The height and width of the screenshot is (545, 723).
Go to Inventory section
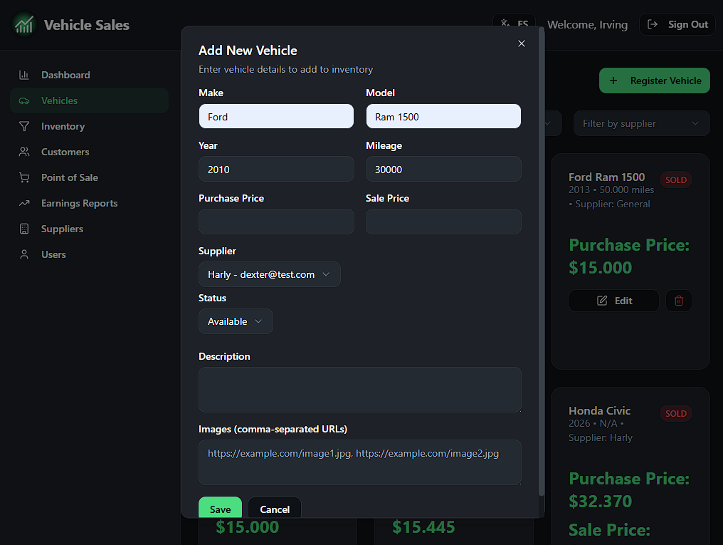tap(90, 126)
